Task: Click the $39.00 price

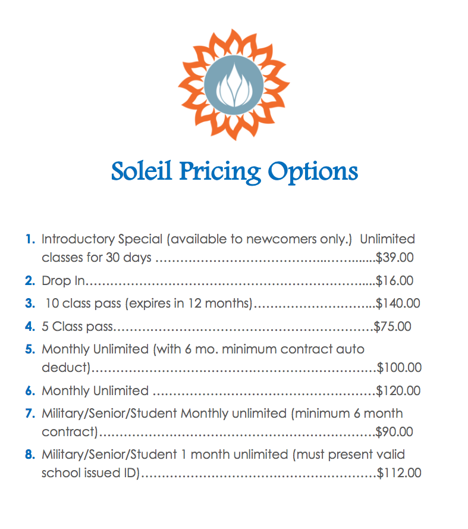Action: click(x=395, y=258)
